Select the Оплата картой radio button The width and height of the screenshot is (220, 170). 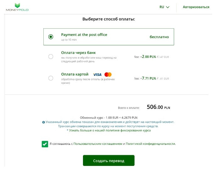pos(51,78)
